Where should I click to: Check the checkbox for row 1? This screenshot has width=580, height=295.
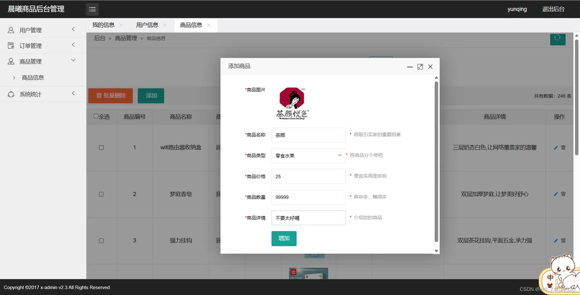[x=101, y=147]
